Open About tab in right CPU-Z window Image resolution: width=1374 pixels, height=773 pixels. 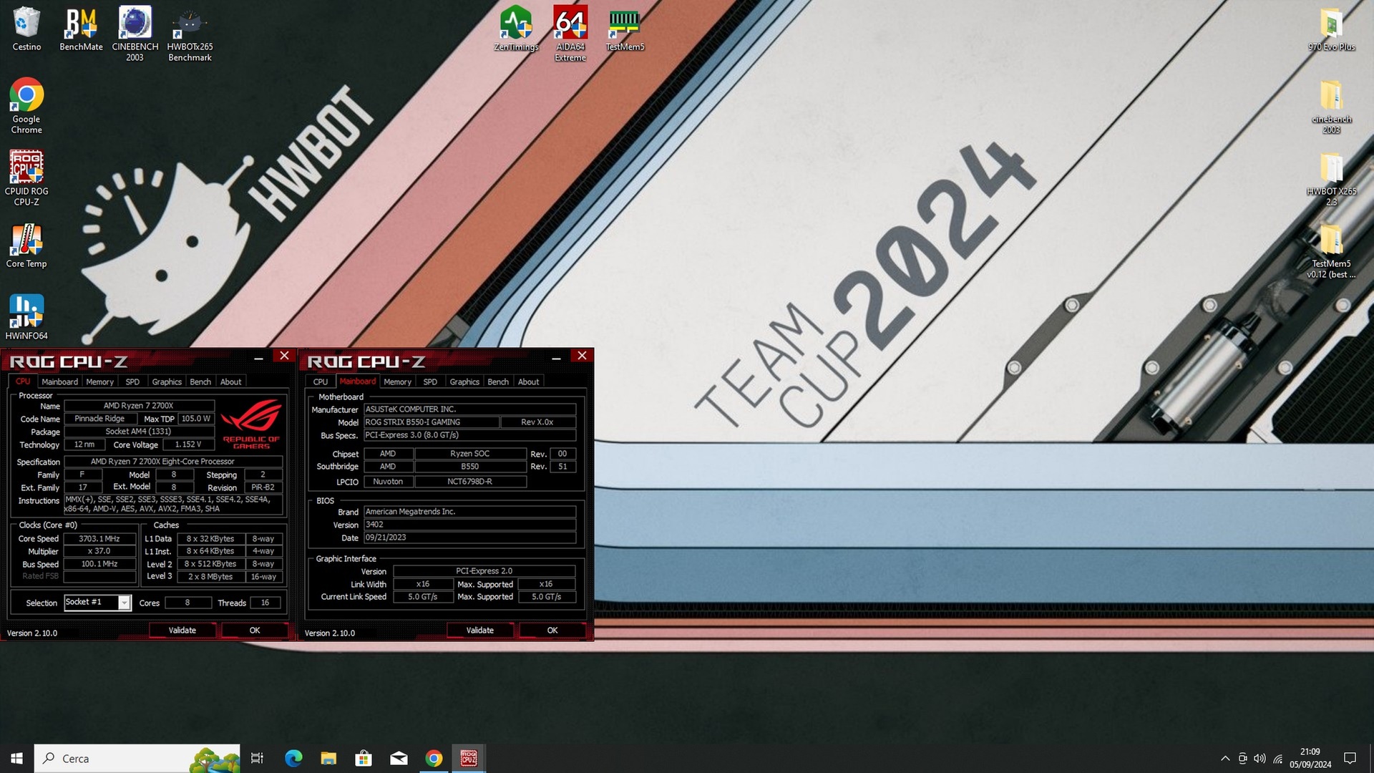pos(528,381)
